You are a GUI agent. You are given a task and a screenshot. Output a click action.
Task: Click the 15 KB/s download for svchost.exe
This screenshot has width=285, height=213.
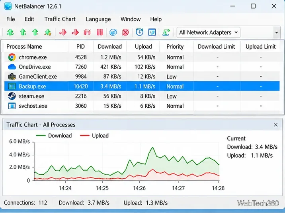(112, 106)
